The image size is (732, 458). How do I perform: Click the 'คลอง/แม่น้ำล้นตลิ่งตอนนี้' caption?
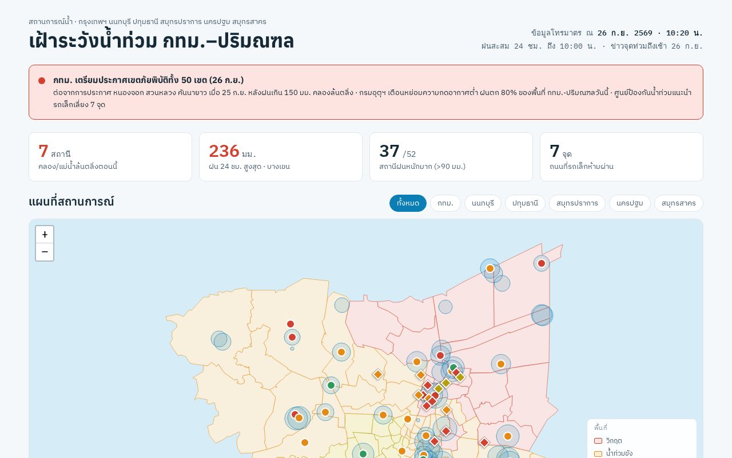coord(78,167)
